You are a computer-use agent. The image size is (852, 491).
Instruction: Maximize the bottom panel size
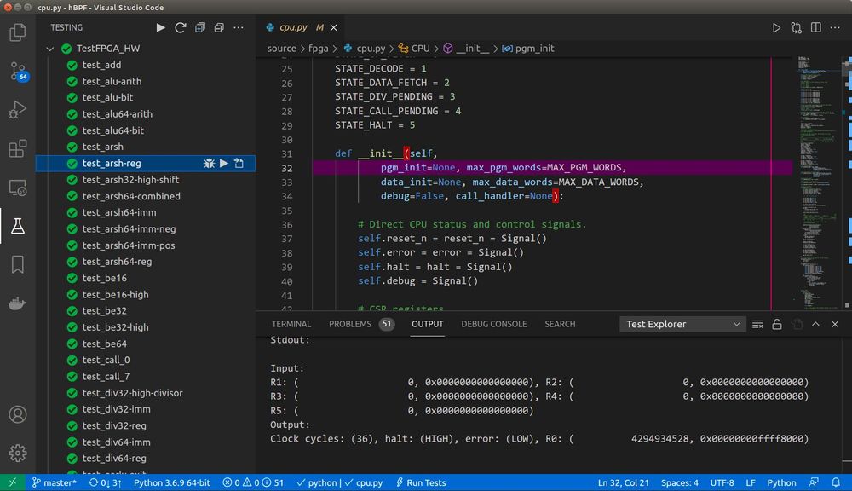tap(815, 324)
